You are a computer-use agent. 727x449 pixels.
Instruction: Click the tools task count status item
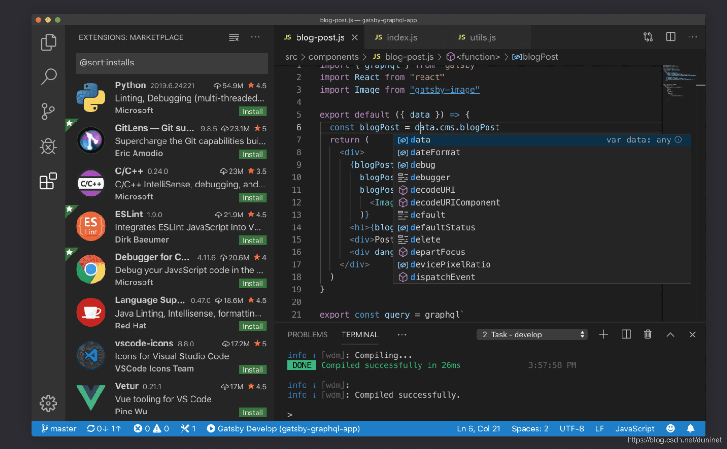coord(188,429)
